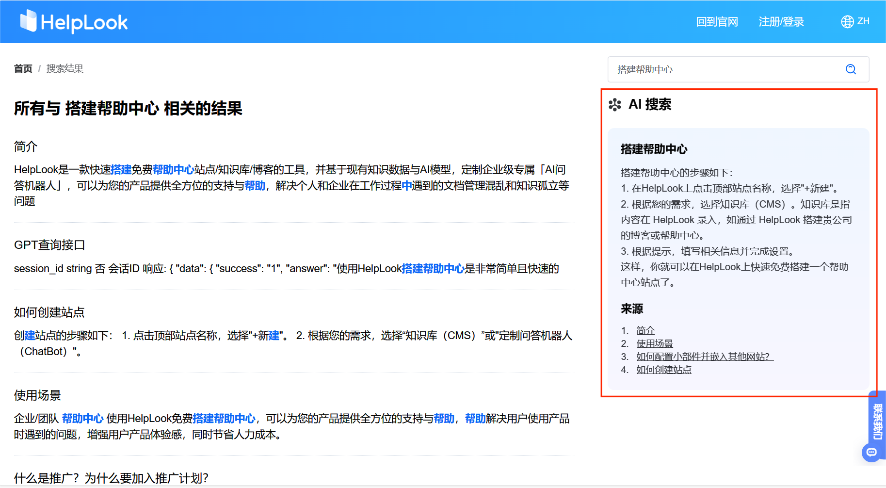Viewport: 886px width, 488px height.
Task: Select 回到官网 in the top menu
Action: pos(717,21)
